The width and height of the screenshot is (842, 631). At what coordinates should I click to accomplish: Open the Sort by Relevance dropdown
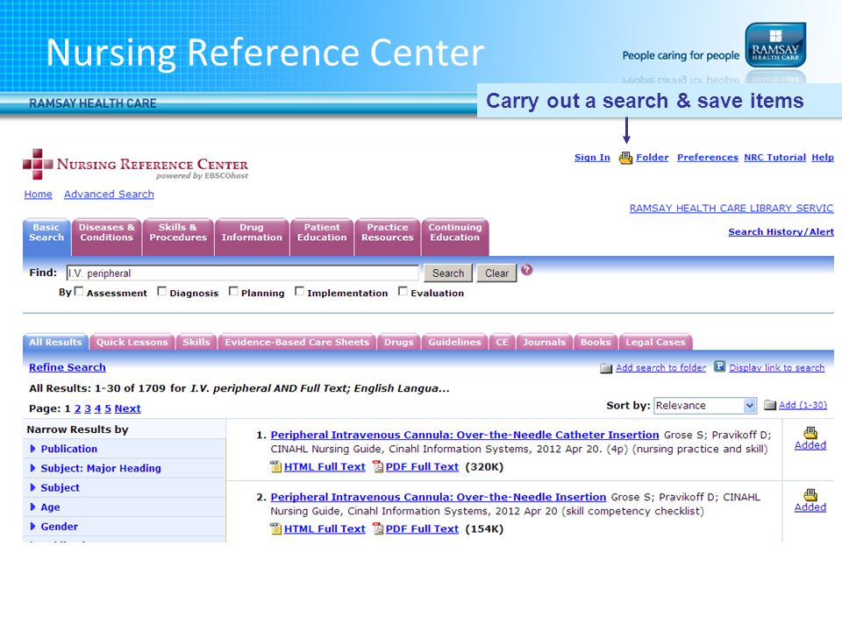click(705, 406)
